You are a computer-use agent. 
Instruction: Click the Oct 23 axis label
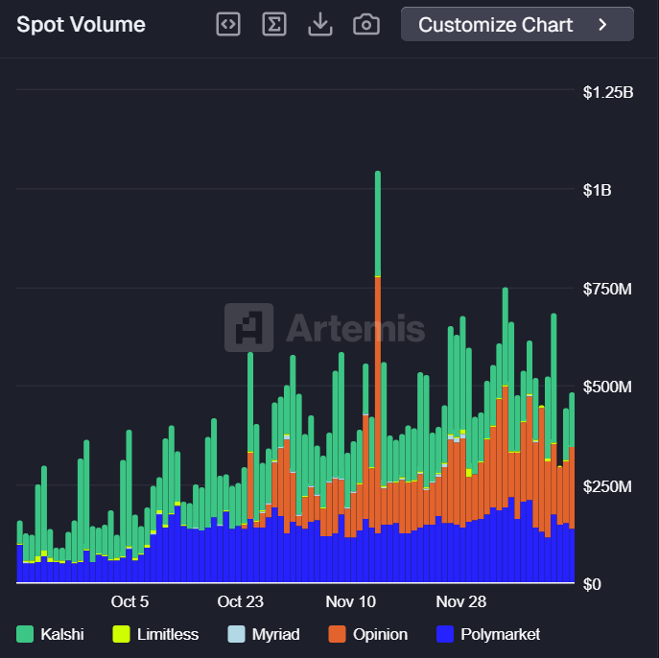240,602
